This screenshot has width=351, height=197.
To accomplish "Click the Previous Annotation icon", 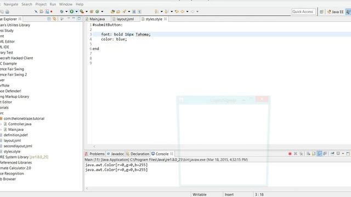I will tap(166, 11).
